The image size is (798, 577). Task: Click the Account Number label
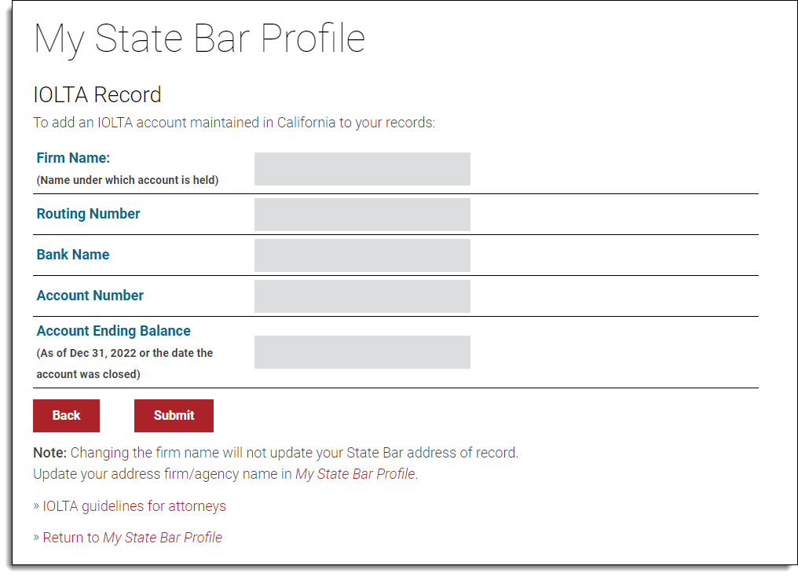(x=90, y=296)
